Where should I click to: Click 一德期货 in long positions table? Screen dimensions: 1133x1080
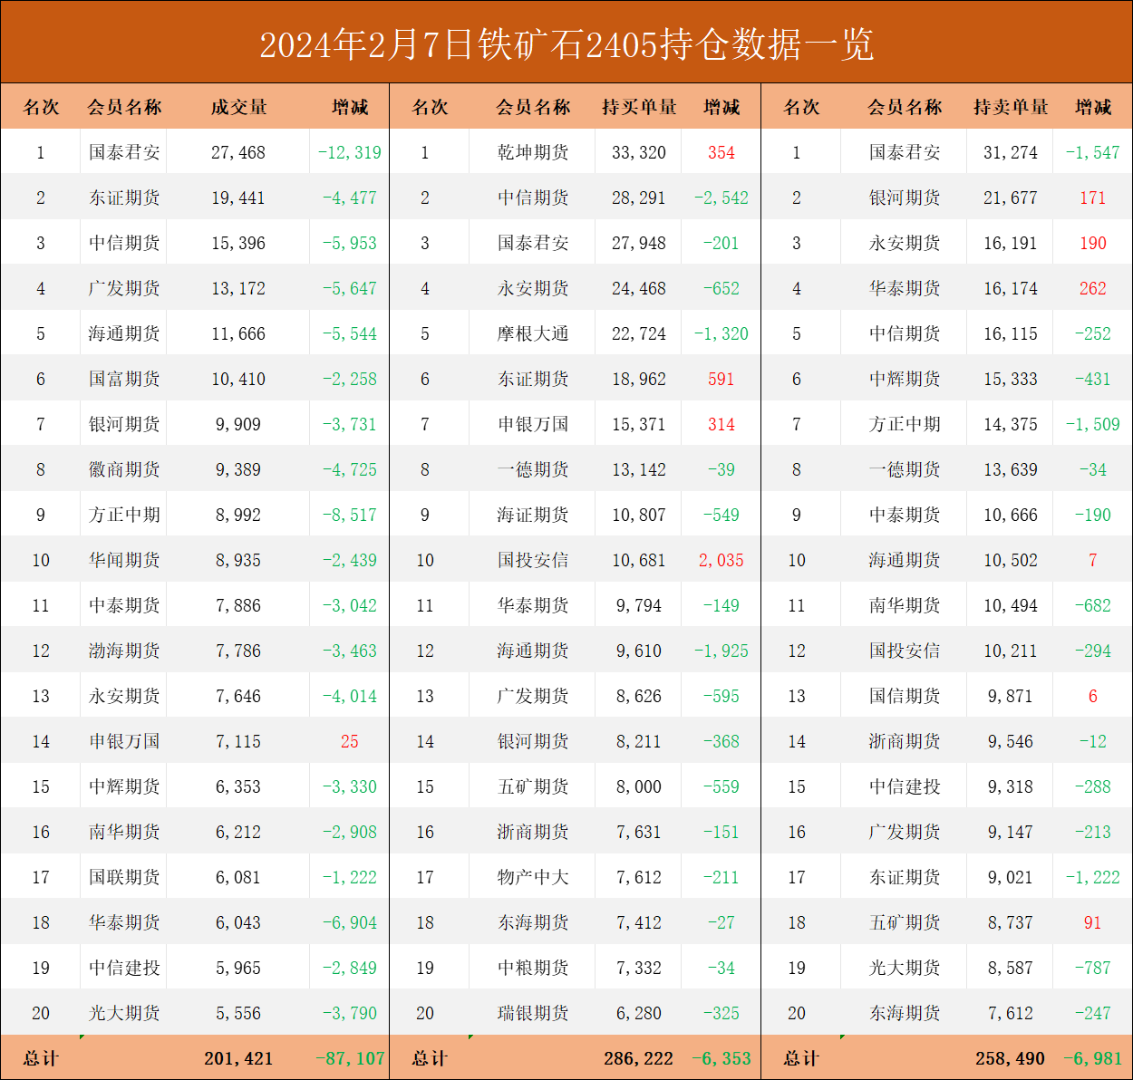point(533,469)
